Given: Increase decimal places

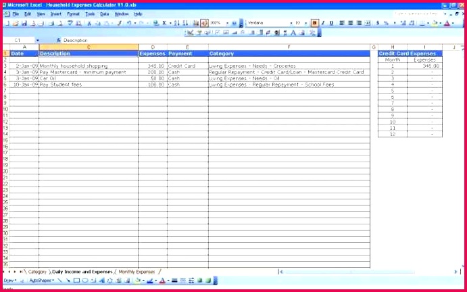Looking at the screenshot, I should click(403, 23).
